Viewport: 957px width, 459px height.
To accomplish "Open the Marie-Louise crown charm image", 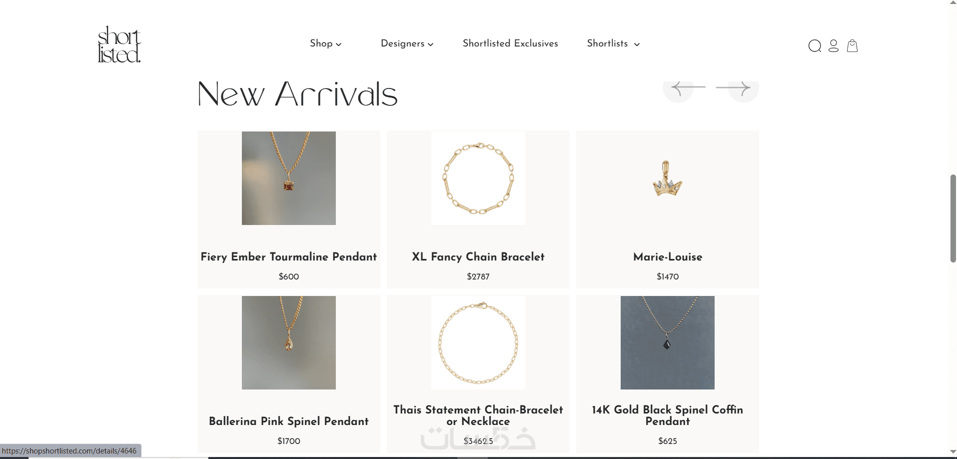I will coord(668,178).
